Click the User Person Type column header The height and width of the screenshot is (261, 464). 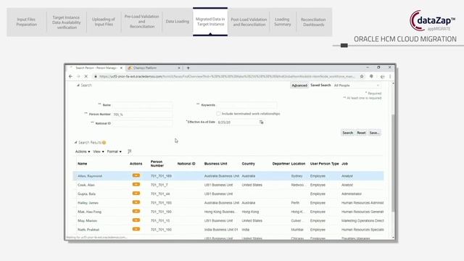pos(324,164)
